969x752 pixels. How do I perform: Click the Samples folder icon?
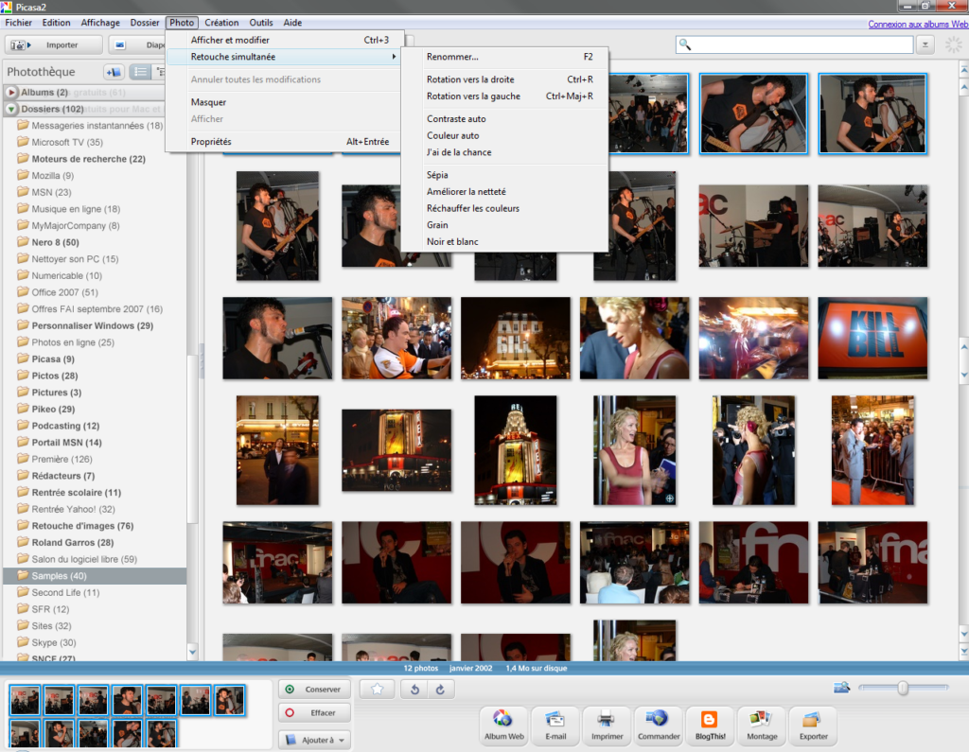tap(24, 575)
